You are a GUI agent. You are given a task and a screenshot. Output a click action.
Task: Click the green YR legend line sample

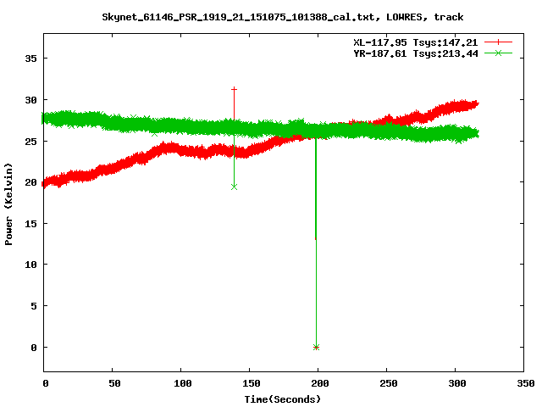click(499, 53)
